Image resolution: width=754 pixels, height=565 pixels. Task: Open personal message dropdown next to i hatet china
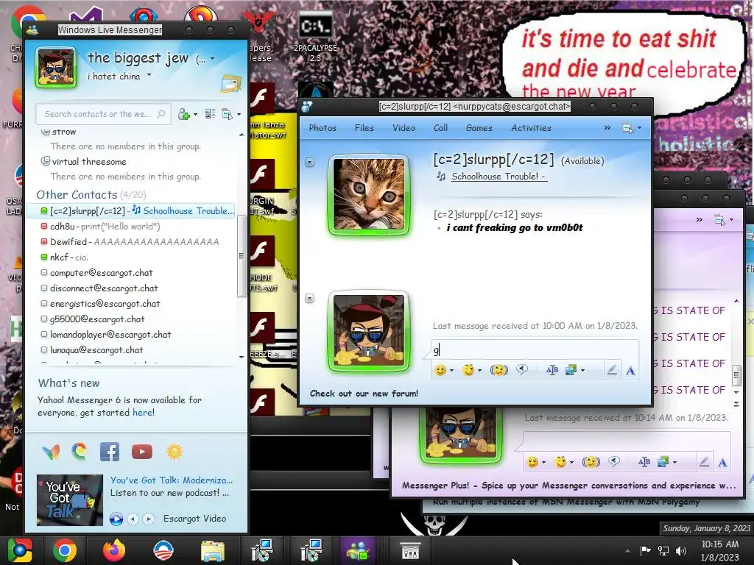(x=149, y=75)
